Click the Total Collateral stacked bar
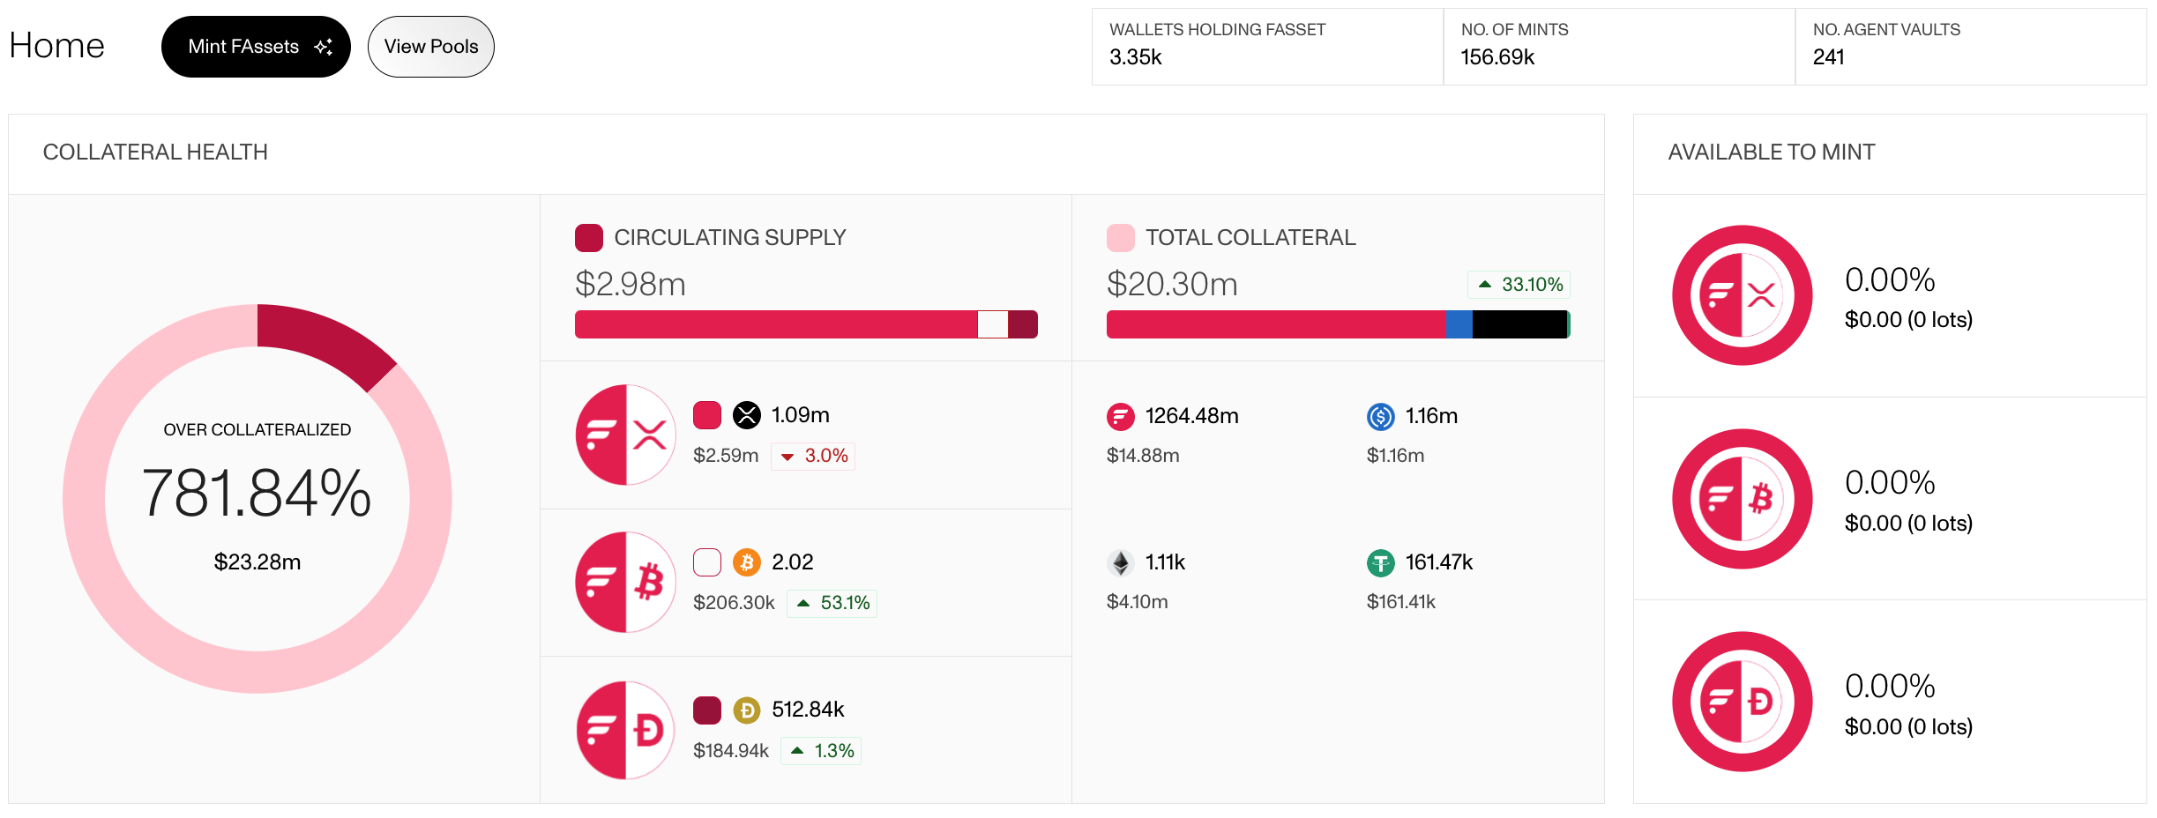 point(1338,324)
